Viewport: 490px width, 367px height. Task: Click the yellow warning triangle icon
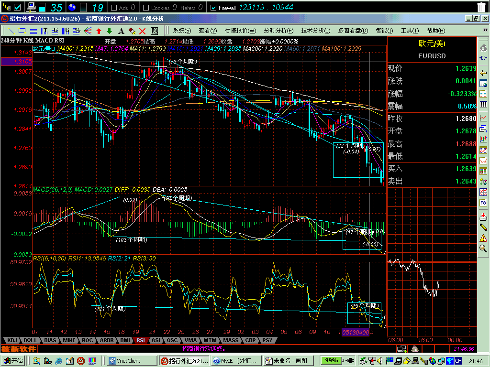(x=483, y=238)
